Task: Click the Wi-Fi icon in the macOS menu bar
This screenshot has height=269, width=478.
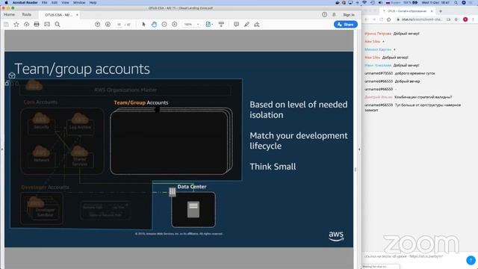Action: (x=364, y=3)
